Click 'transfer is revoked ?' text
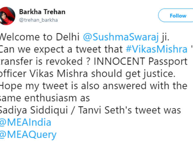Image resolution: width=193 pixels, height=144 pixels. 45,61
